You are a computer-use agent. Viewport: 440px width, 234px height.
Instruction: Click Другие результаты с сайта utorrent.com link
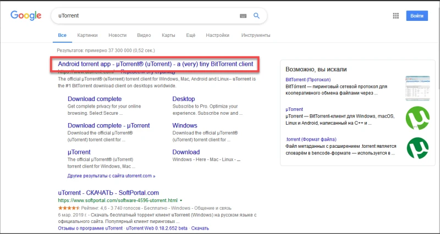coord(111,176)
